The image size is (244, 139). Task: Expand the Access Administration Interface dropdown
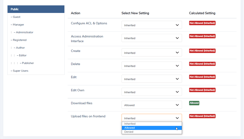(151, 38)
